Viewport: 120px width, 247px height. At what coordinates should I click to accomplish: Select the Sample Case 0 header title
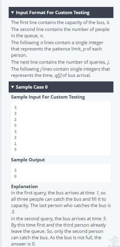(x=32, y=87)
